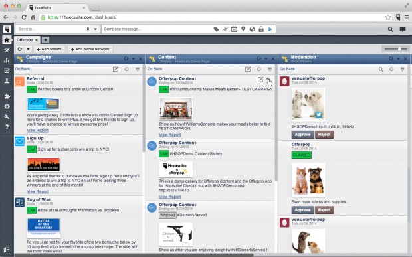The width and height of the screenshot is (412, 257).
Task: Open the kitten and puppy high-five thumbnail
Action: [x=308, y=104]
